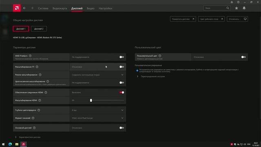Toggle Целочисленное масштабирование switch
The height and width of the screenshot is (147, 261).
[x=122, y=82]
